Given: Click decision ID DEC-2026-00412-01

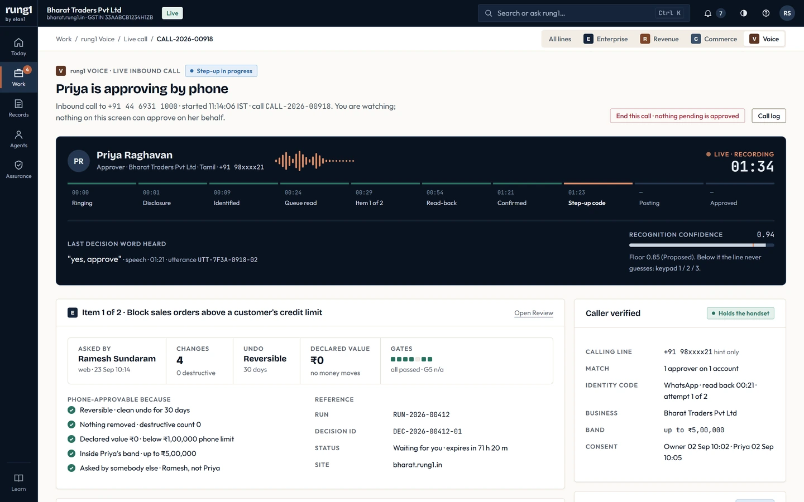Looking at the screenshot, I should [428, 431].
